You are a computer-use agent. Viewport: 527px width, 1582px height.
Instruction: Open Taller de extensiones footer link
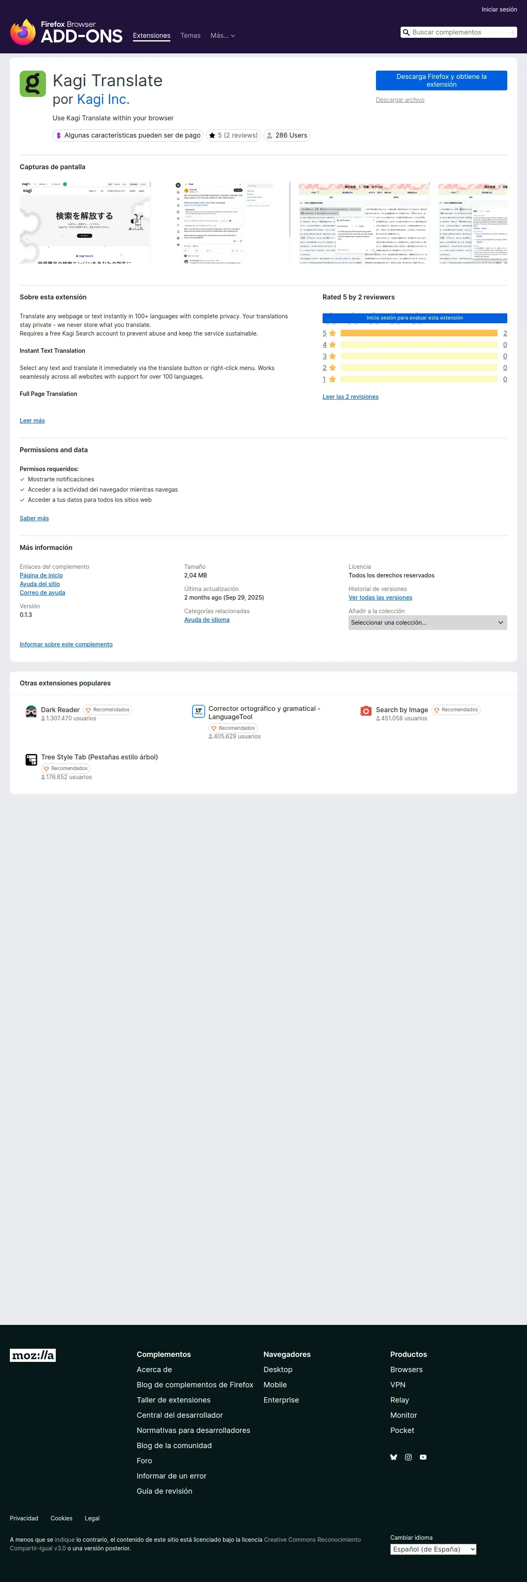point(174,1400)
